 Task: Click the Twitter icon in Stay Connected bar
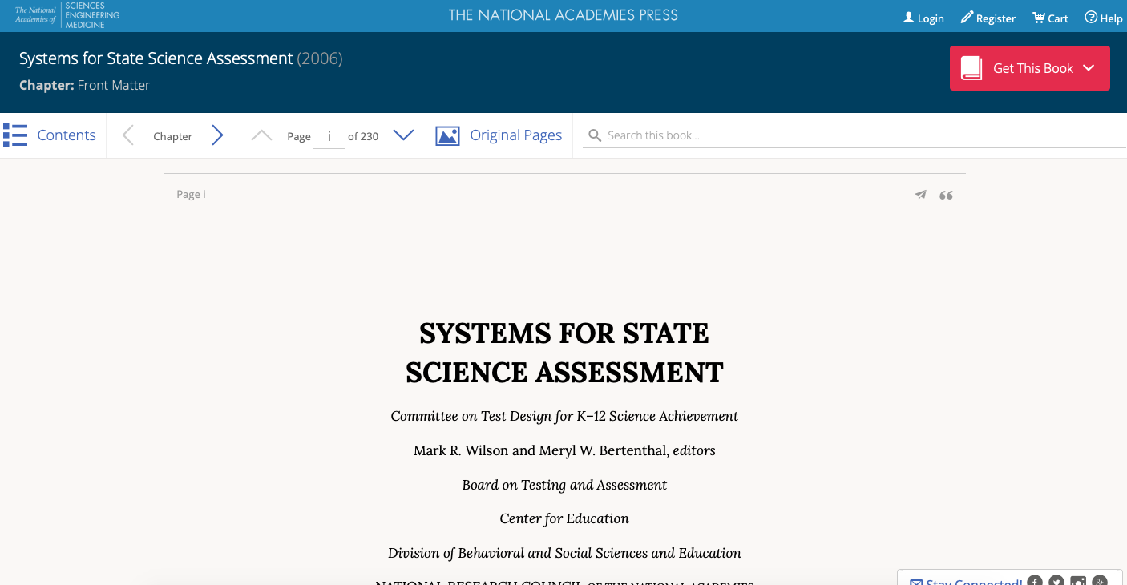coord(1056,581)
